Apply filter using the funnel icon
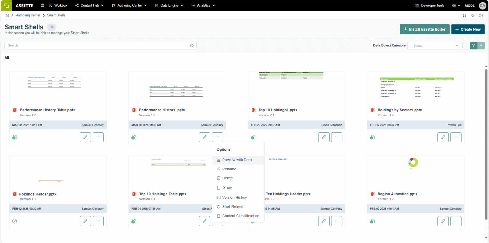The width and height of the screenshot is (489, 243). tap(474, 45)
